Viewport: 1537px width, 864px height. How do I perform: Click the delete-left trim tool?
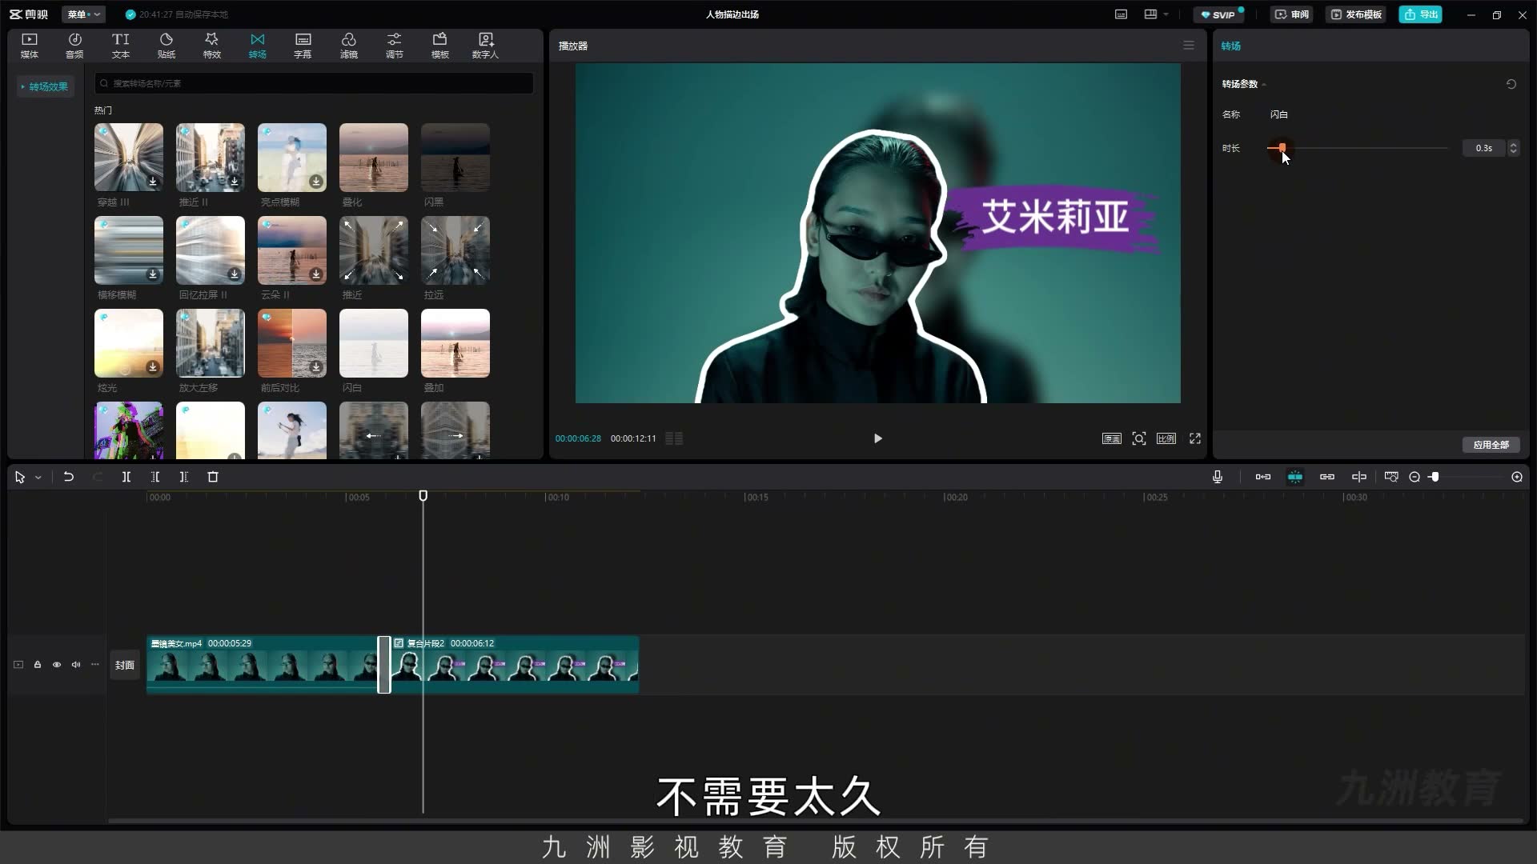tap(155, 477)
